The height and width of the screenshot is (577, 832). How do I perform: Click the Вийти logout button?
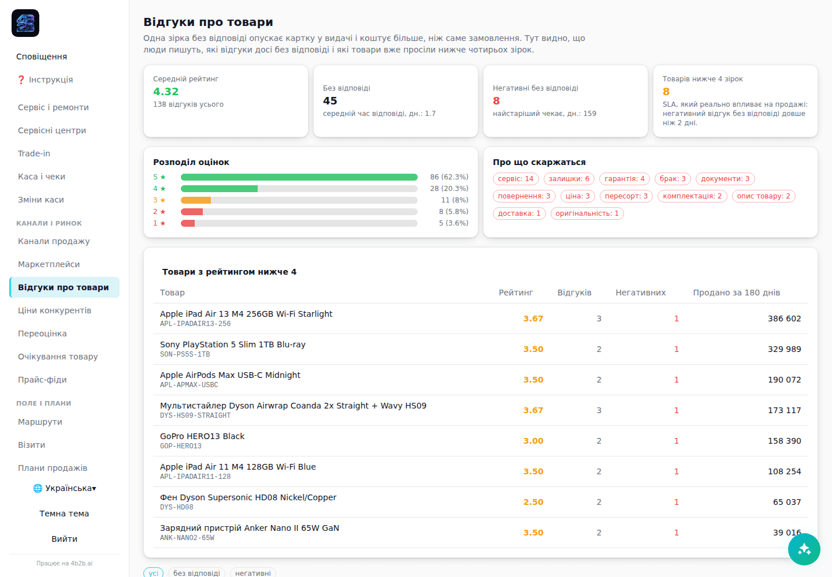pyautogui.click(x=64, y=539)
